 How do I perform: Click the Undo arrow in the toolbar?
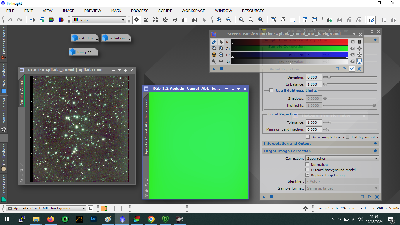(x=10, y=20)
